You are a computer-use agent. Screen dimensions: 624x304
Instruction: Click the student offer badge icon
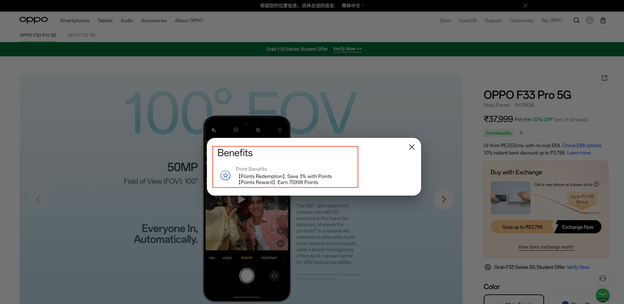click(x=488, y=267)
